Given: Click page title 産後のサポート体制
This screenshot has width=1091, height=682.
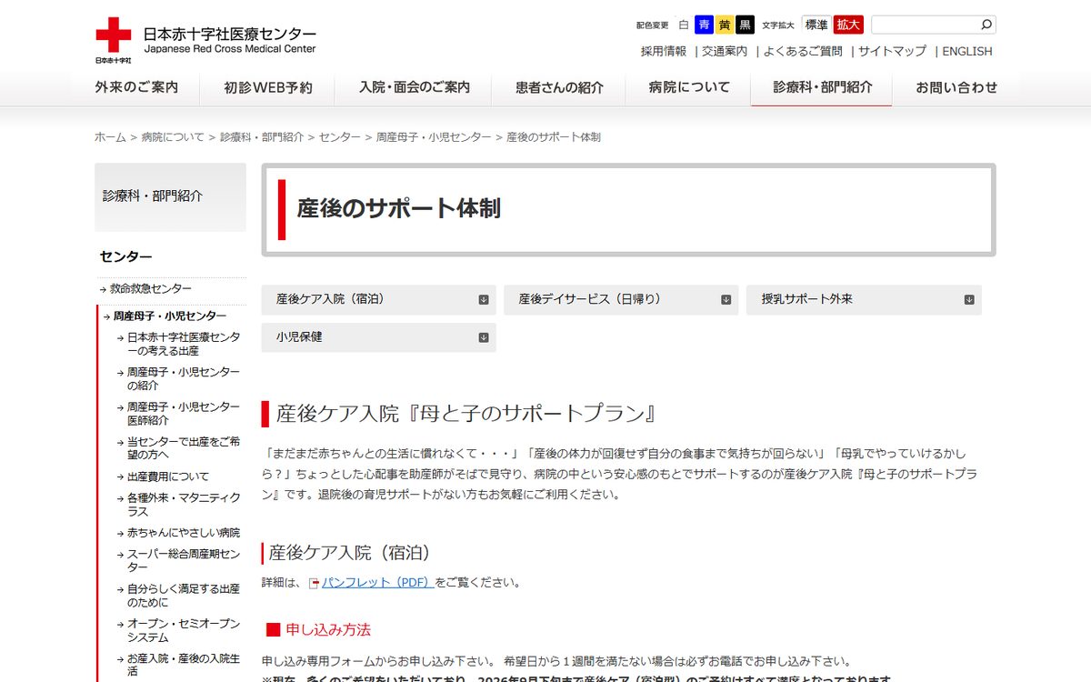Looking at the screenshot, I should [399, 208].
